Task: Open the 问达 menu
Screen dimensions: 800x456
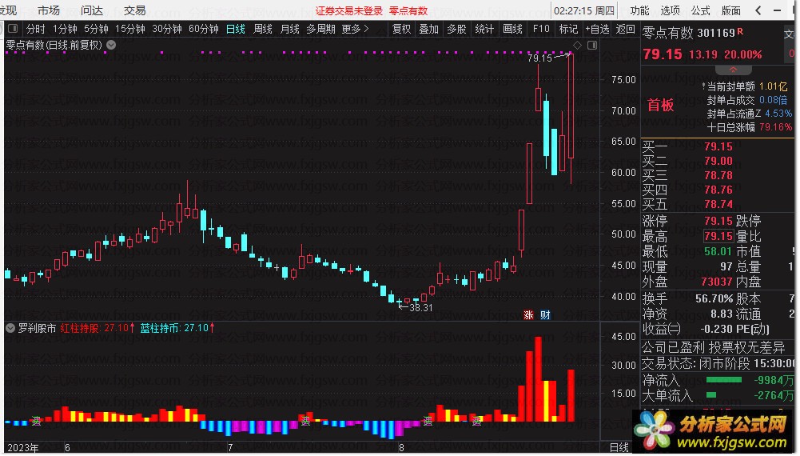Action: tap(92, 10)
